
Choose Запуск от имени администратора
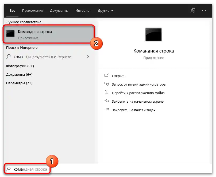(x=138, y=85)
